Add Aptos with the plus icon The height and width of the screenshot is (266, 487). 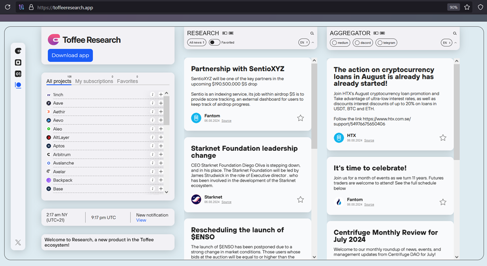161,146
